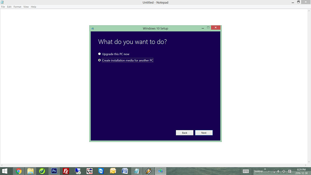Open the clock and date flyout
311x175 pixels.
[301, 171]
